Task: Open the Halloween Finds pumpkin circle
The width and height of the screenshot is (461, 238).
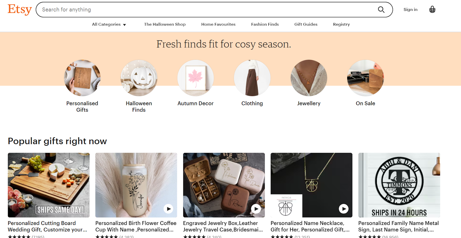Action: [x=139, y=78]
